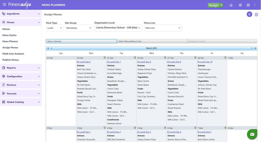Viewport: 261px width, 142px height.
Task: Delete the menu on 5 Mar
Action: 165,128
